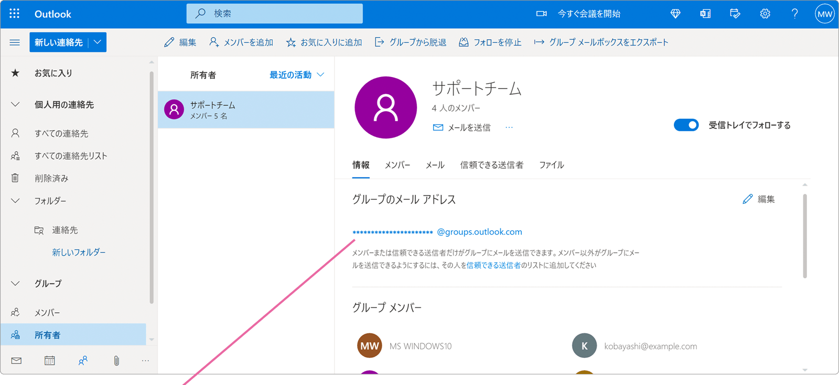Viewport: 839px width, 385px height.
Task: Open the 信頼できる送信者 tab
Action: (x=492, y=165)
